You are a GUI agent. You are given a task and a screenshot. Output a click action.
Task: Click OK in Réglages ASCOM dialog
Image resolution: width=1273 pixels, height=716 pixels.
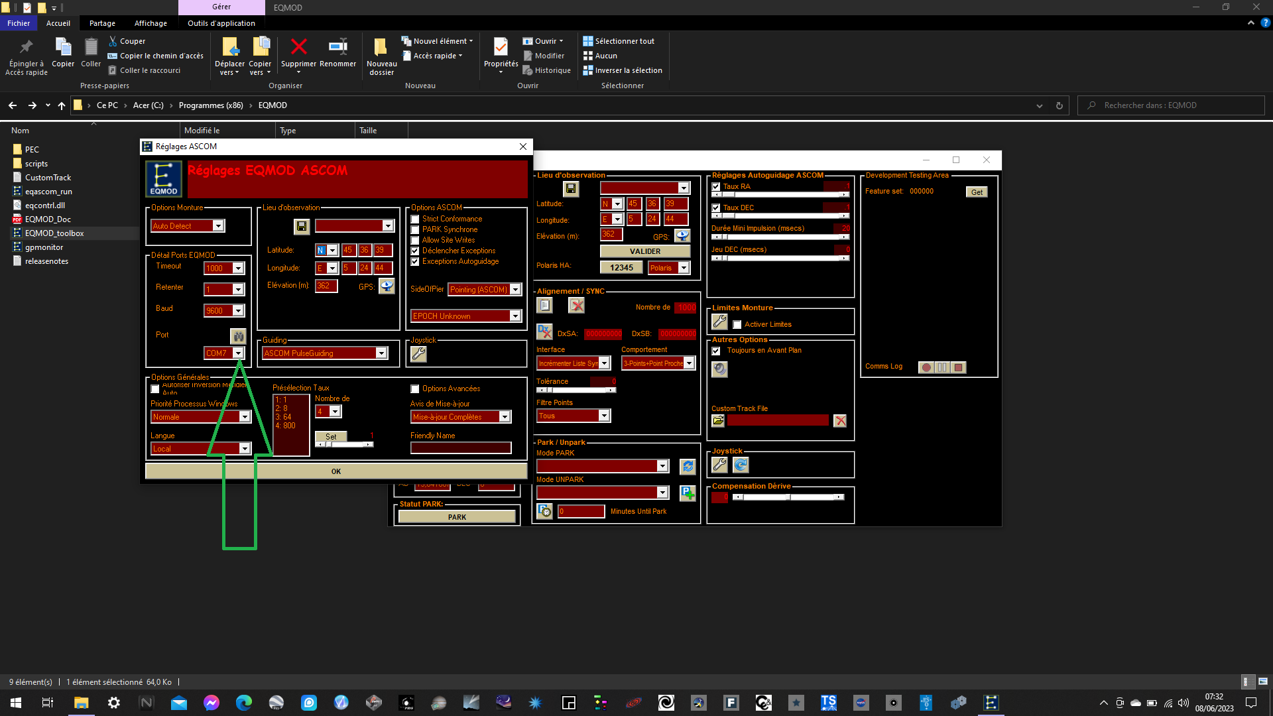[x=336, y=471]
